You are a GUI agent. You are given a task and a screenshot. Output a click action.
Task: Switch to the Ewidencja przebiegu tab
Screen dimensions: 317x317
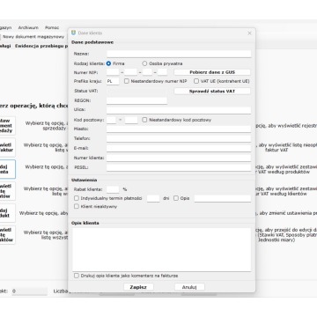(x=41, y=46)
